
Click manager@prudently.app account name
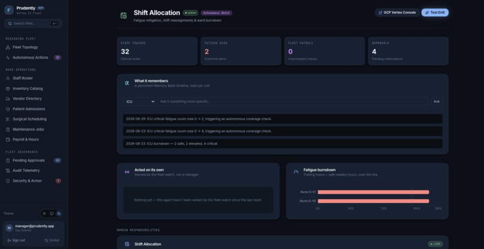pyautogui.click(x=35, y=226)
